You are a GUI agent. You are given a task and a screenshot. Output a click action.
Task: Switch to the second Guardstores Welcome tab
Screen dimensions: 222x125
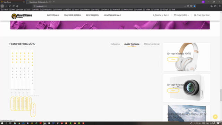pyautogui.click(x=39, y=2)
